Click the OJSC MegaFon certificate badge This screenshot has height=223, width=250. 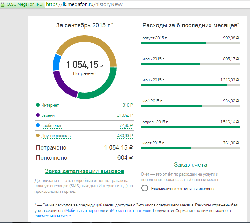(22, 4)
